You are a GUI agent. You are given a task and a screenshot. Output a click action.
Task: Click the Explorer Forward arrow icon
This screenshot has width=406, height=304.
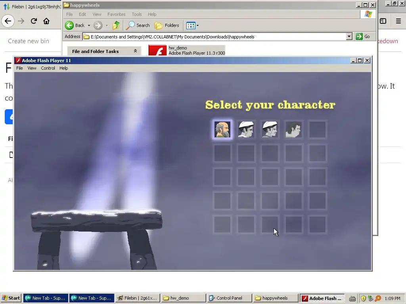tap(98, 25)
